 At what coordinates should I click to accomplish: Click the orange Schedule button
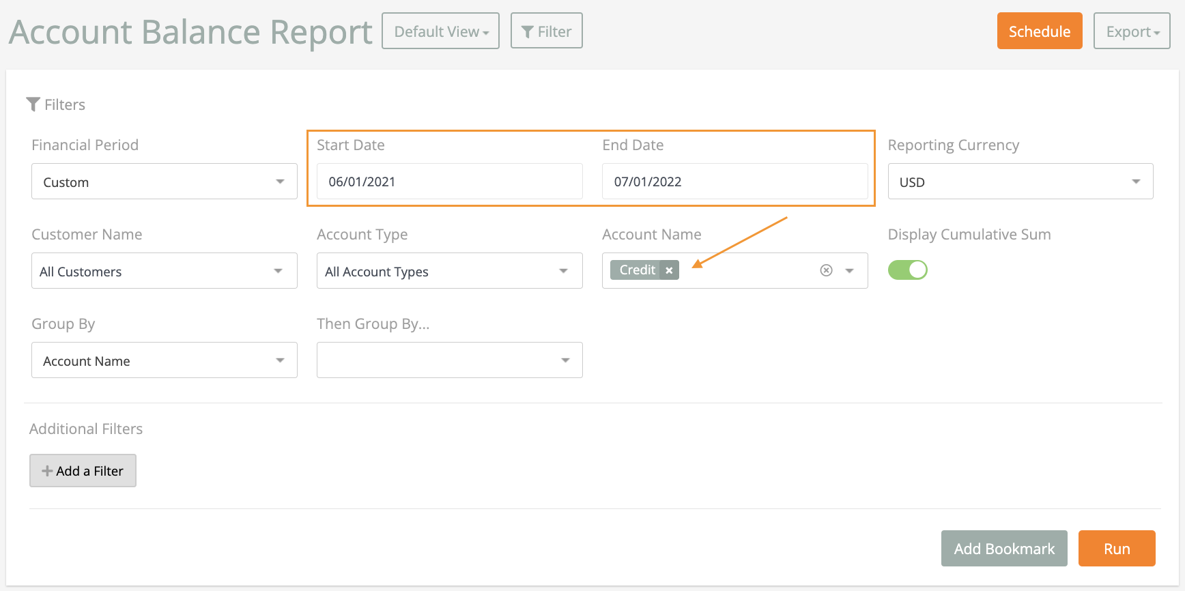click(x=1040, y=31)
